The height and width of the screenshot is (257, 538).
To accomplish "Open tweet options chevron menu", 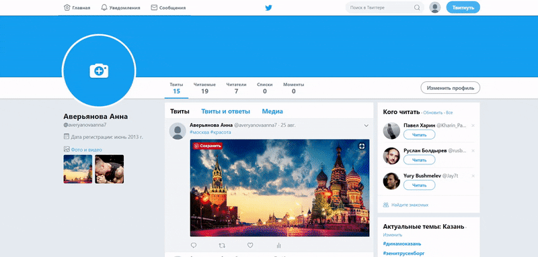I will point(366,125).
